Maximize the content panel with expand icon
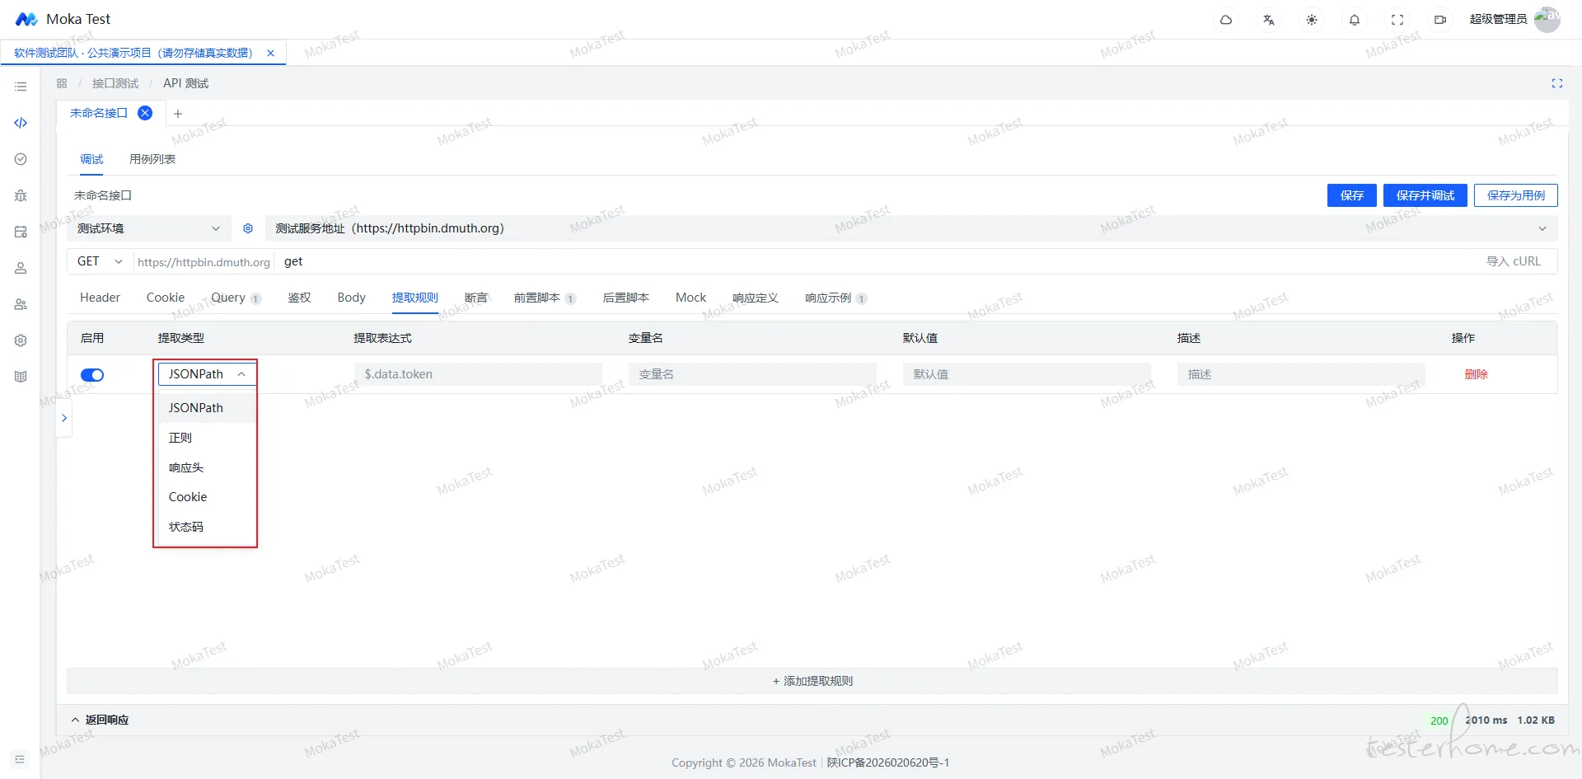This screenshot has width=1582, height=779. point(1557,83)
